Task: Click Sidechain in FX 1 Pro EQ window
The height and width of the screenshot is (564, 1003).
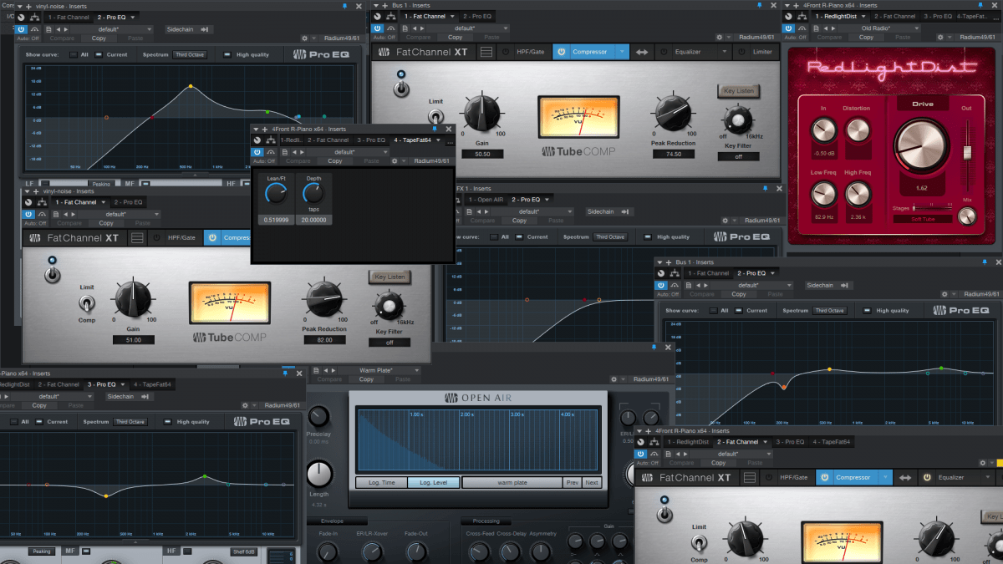Action: (x=609, y=212)
